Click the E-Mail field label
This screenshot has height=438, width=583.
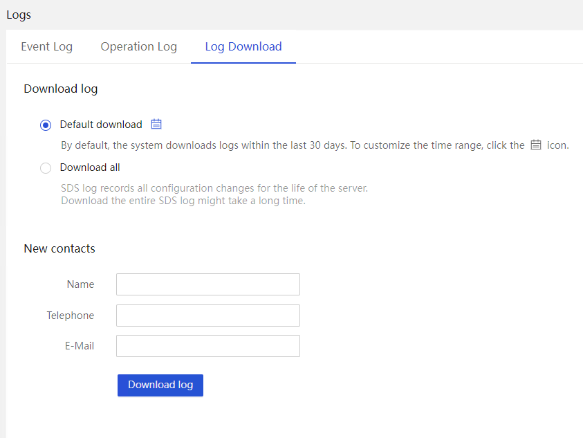(80, 346)
